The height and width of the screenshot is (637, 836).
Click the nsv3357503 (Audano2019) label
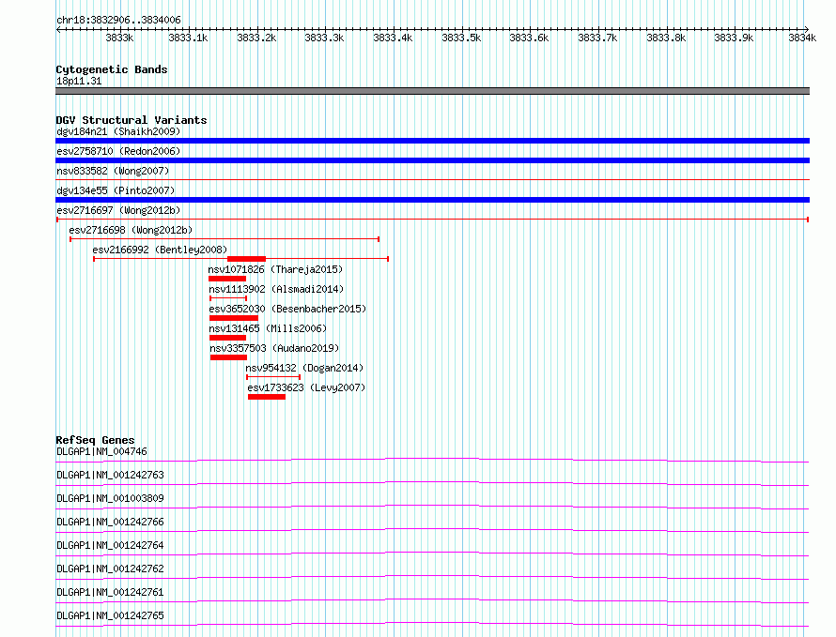click(274, 348)
